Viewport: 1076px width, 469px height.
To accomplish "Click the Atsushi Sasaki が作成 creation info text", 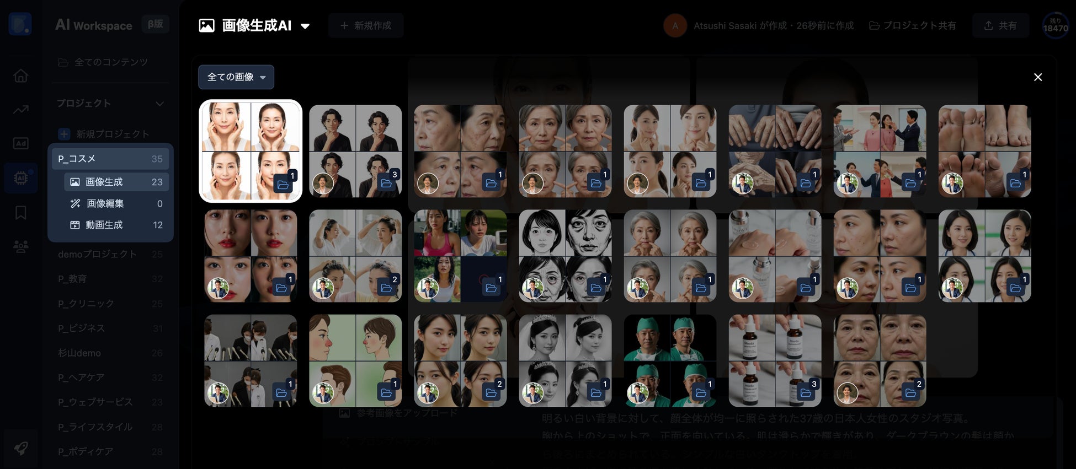I will tap(774, 25).
